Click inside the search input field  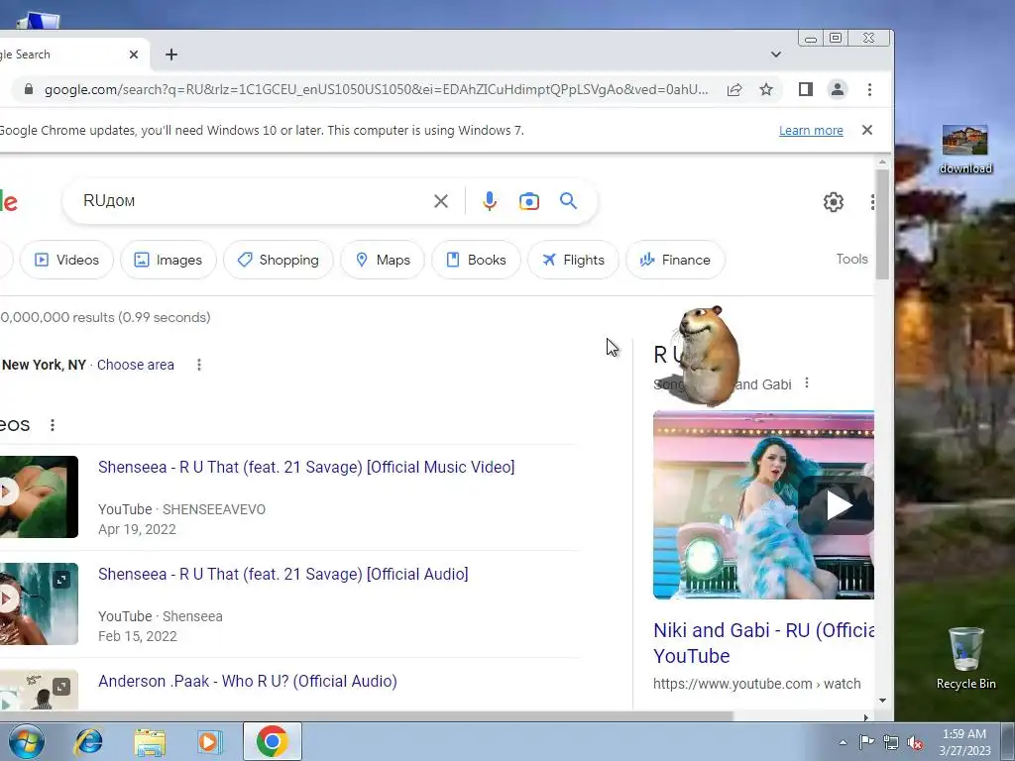(253, 201)
